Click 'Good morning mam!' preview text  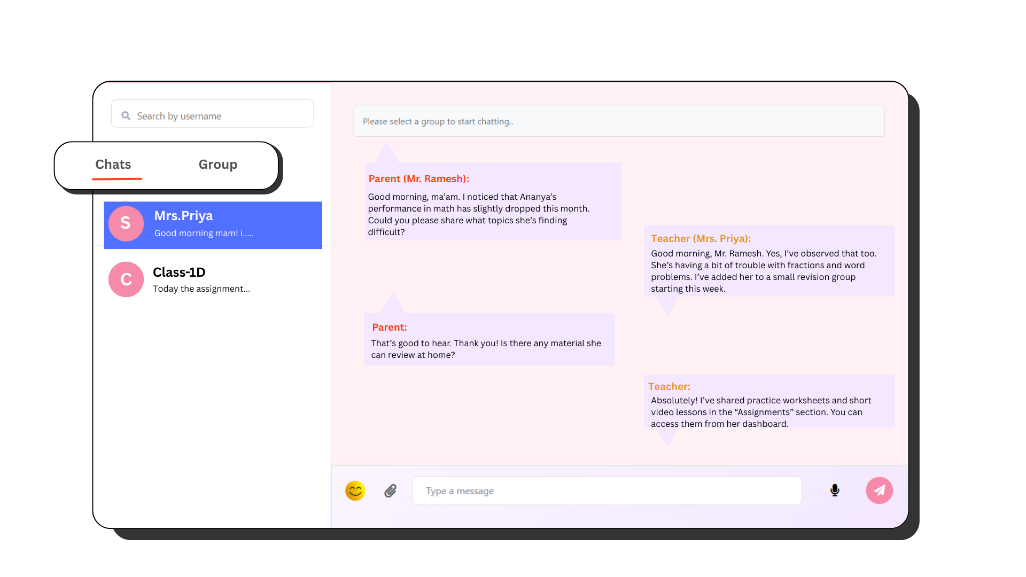pyautogui.click(x=204, y=233)
